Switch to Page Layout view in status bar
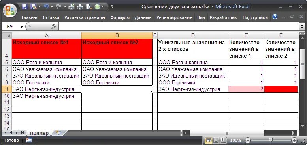The width and height of the screenshot is (307, 145). (x=216, y=140)
